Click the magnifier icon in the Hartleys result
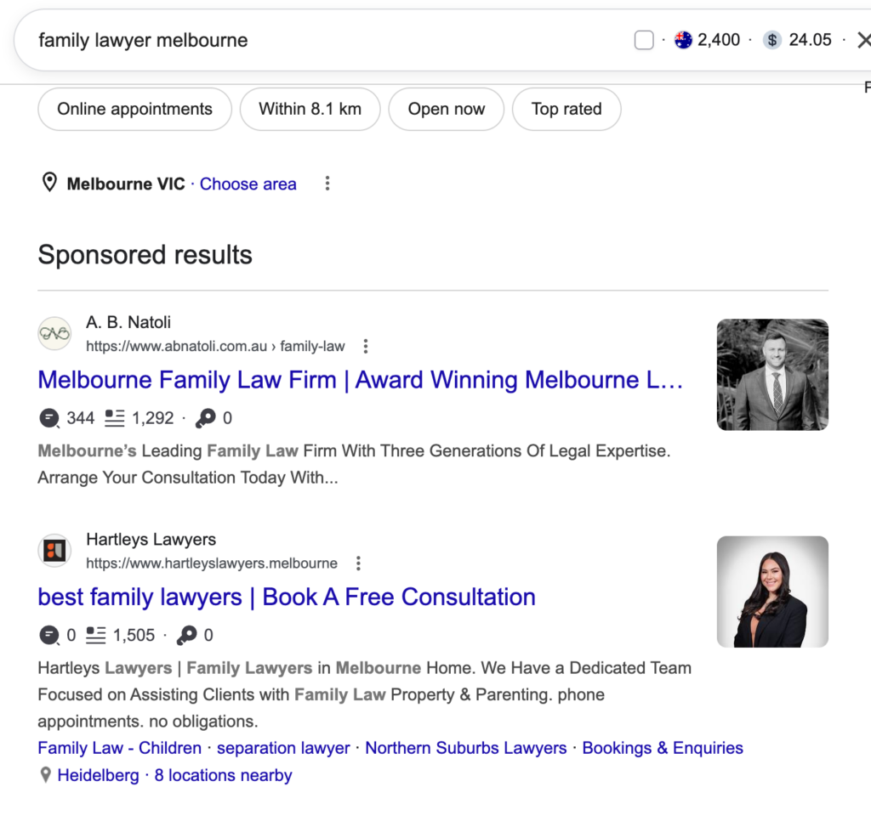The height and width of the screenshot is (821, 871). [x=49, y=635]
